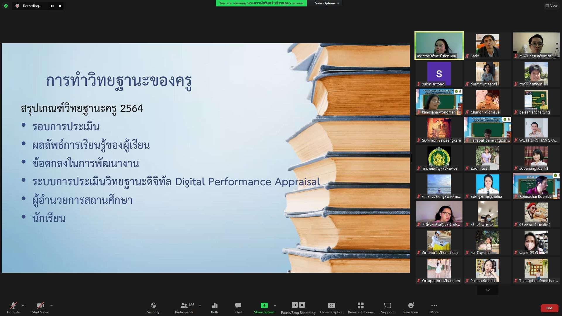This screenshot has height=316, width=562.
Task: Pause the recording from top-left indicator
Action: (x=52, y=6)
